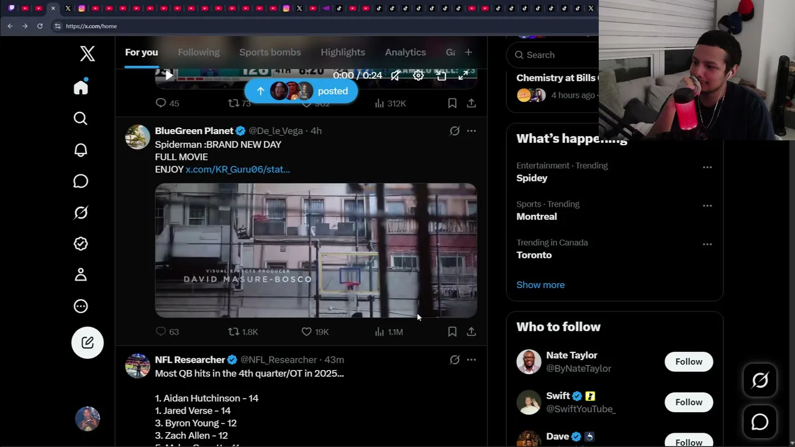
Task: Ask Grok about the BlueGreen Planet post
Action: (x=455, y=131)
